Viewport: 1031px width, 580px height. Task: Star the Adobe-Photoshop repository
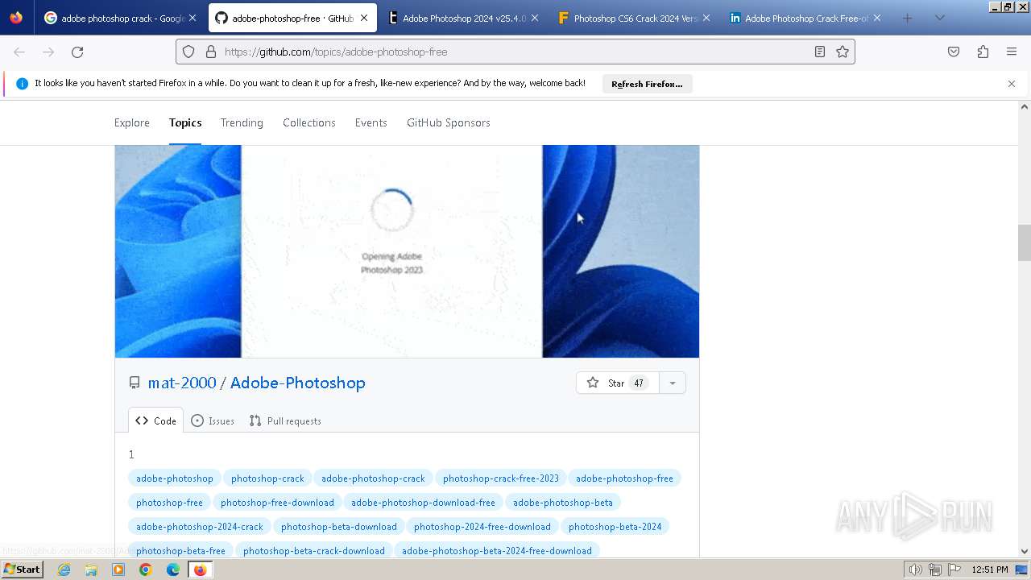point(618,383)
